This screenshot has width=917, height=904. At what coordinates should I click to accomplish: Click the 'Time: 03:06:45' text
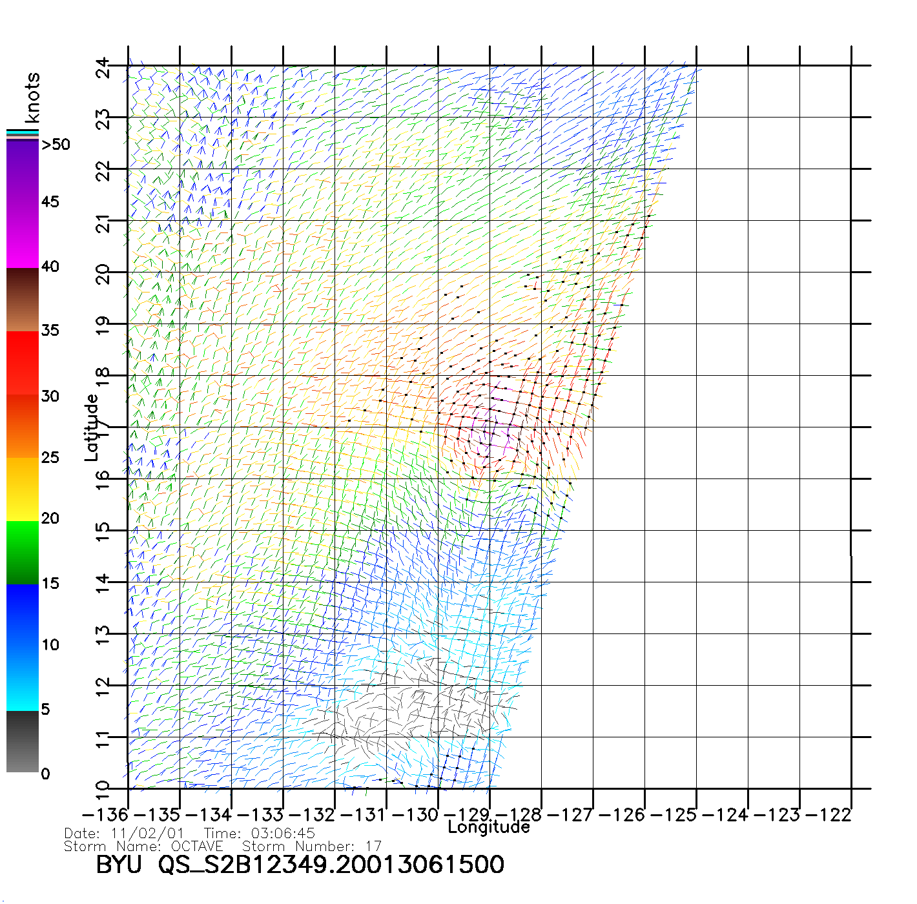pos(260,834)
